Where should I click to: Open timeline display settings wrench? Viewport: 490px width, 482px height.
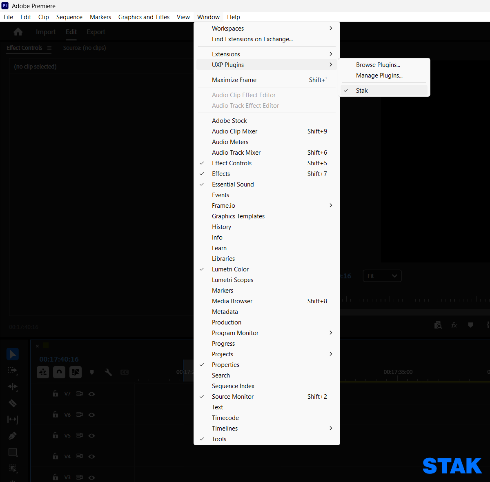(x=108, y=372)
